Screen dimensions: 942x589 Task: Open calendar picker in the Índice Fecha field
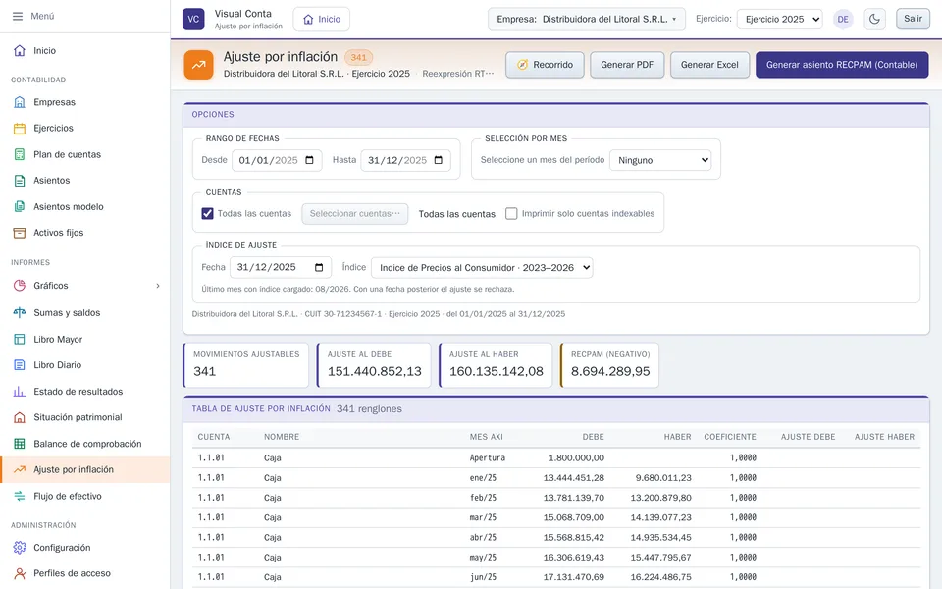click(x=319, y=267)
